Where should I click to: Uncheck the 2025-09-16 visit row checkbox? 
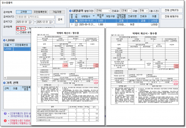point(76,21)
